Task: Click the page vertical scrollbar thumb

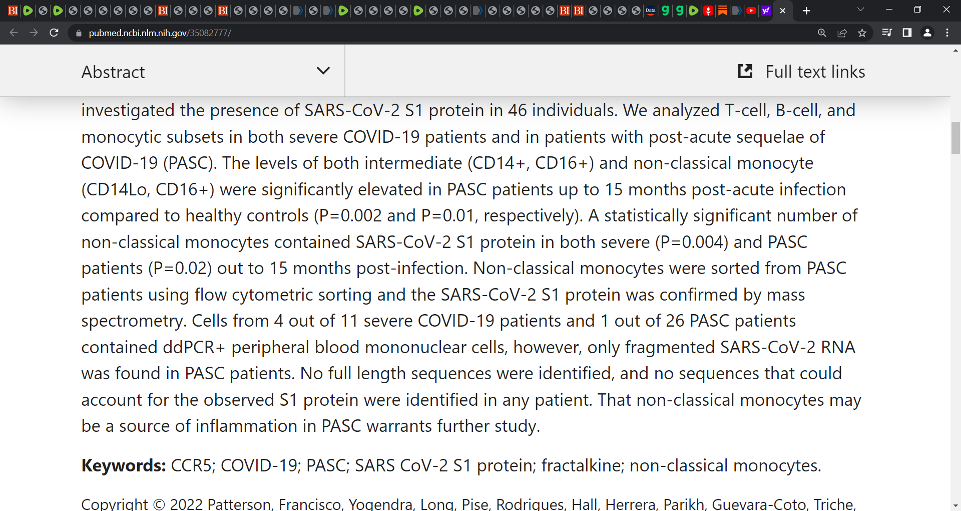Action: coord(955,138)
